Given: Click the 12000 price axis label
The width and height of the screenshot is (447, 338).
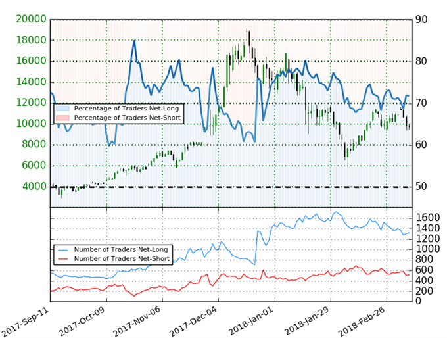Looking at the screenshot, I should (31, 103).
